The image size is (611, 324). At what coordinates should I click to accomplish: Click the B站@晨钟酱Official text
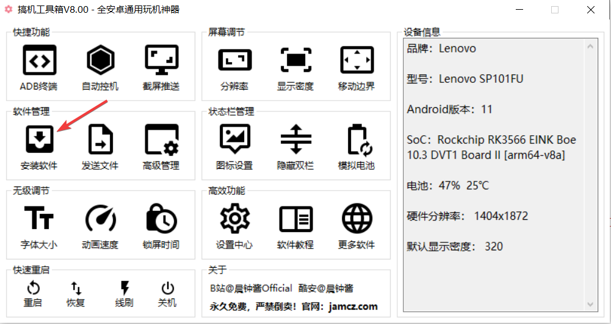(x=251, y=289)
